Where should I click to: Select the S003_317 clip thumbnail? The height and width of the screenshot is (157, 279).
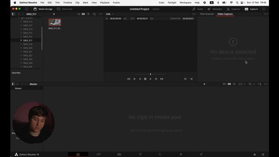55,22
